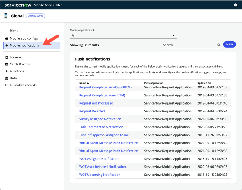Sort by Updated on column header
This screenshot has height=190, width=242.
204,83
